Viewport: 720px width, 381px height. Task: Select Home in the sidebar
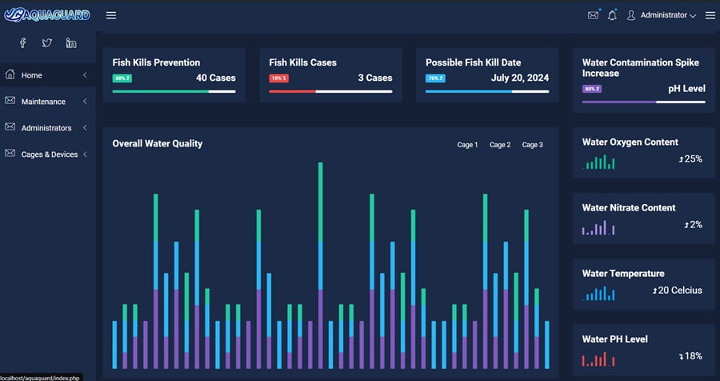32,75
